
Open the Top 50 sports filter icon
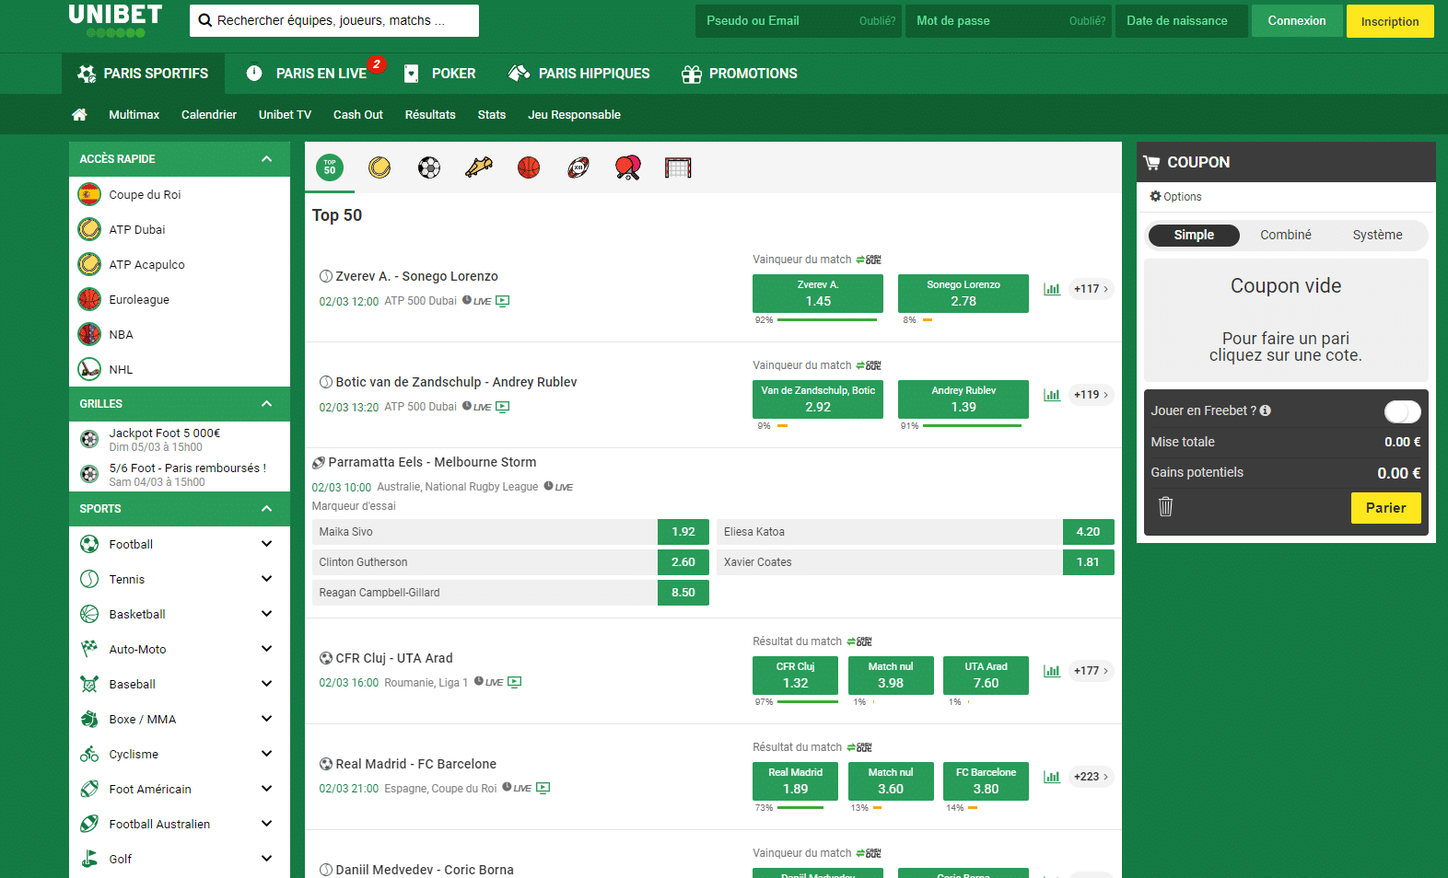(x=330, y=168)
